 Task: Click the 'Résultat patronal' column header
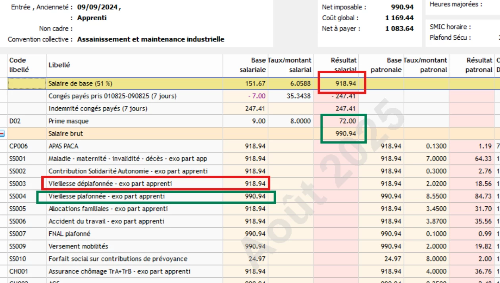pos(479,65)
